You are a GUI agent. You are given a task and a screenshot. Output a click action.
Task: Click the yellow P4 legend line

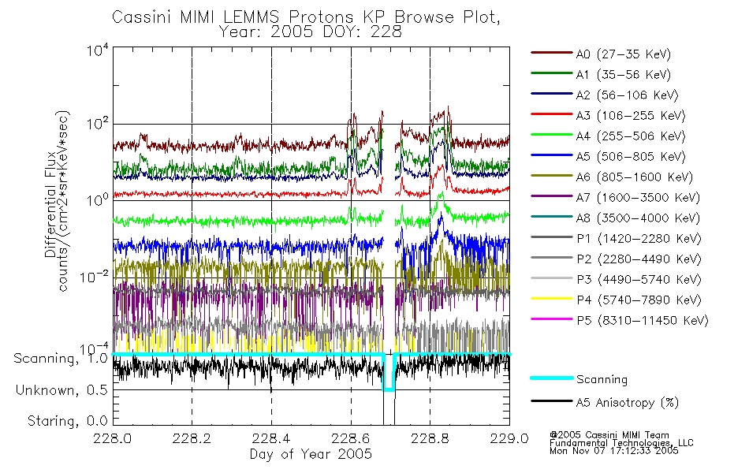(552, 299)
